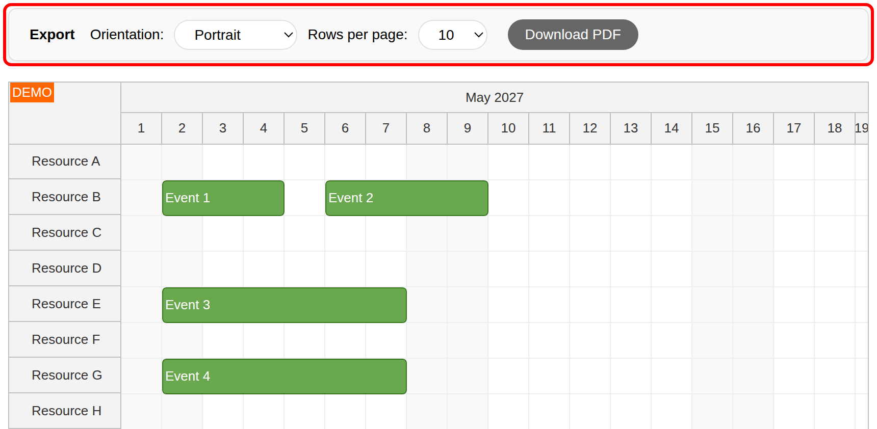The height and width of the screenshot is (429, 877).
Task: Click the Resource D row header
Action: pyautogui.click(x=65, y=269)
